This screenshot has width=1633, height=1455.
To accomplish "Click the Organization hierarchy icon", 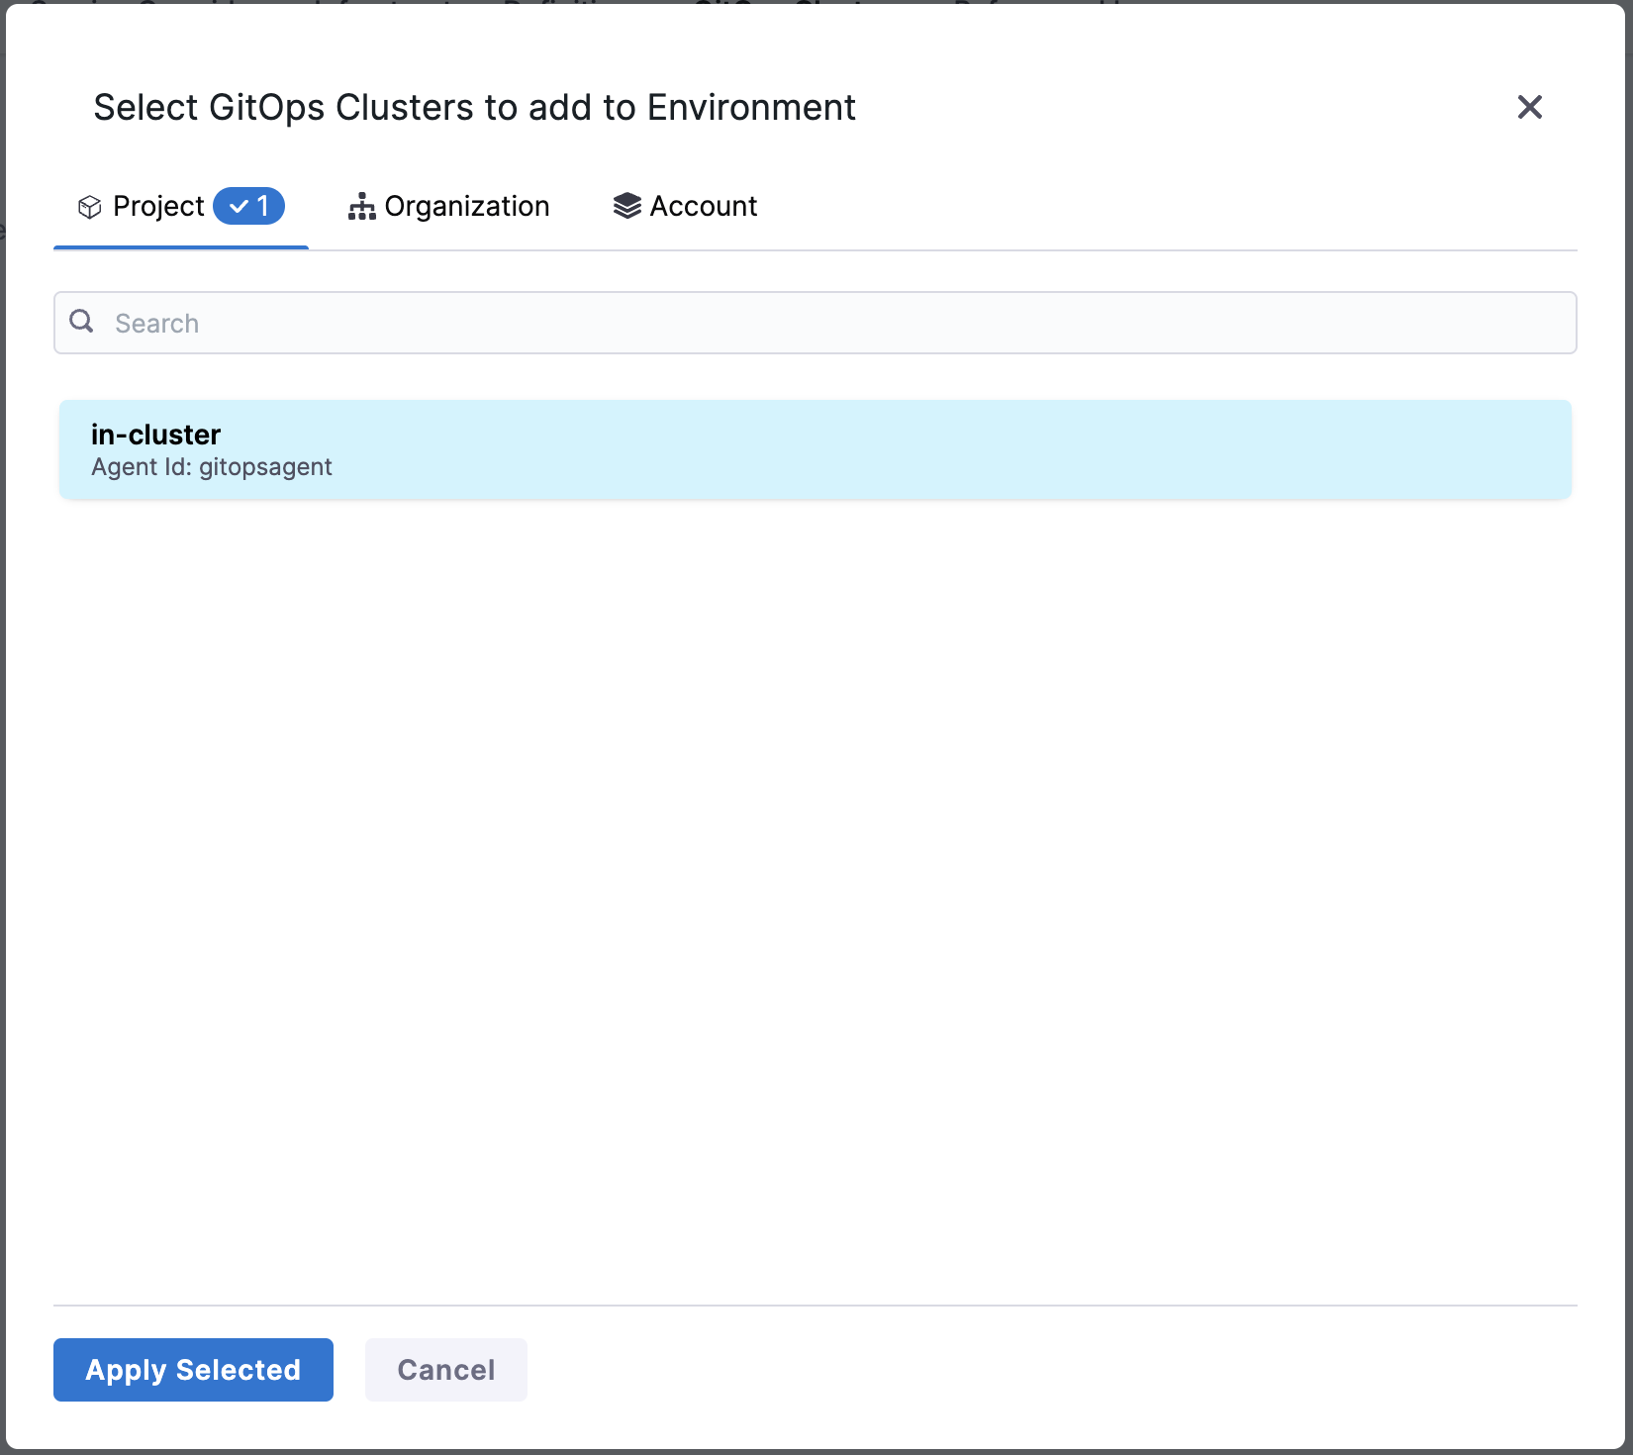I will 361,207.
